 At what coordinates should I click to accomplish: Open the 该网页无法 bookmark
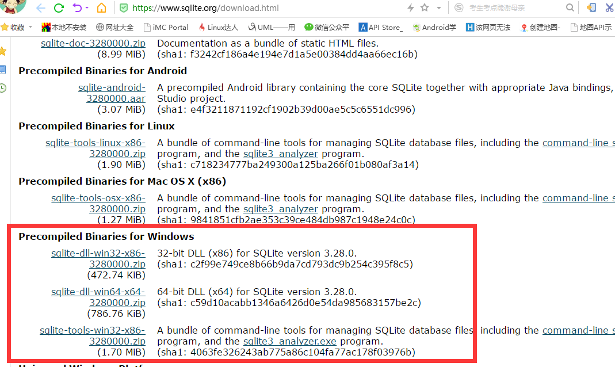click(x=488, y=27)
